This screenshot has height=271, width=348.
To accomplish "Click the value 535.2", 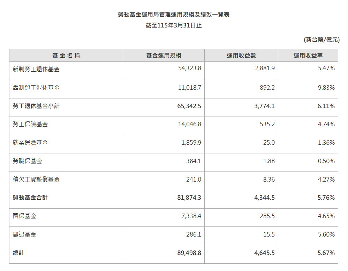I will (267, 124).
